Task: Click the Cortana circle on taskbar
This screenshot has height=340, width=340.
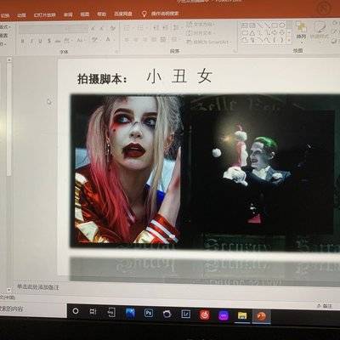Action: [x=76, y=311]
